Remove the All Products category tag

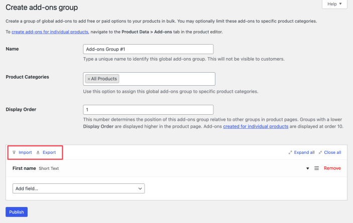click(89, 79)
